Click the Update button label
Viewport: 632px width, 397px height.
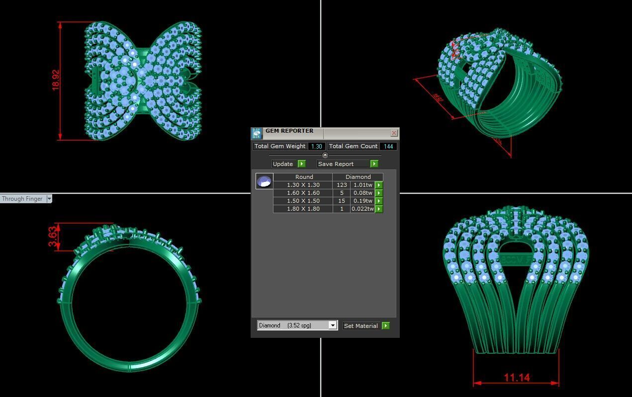pos(283,164)
